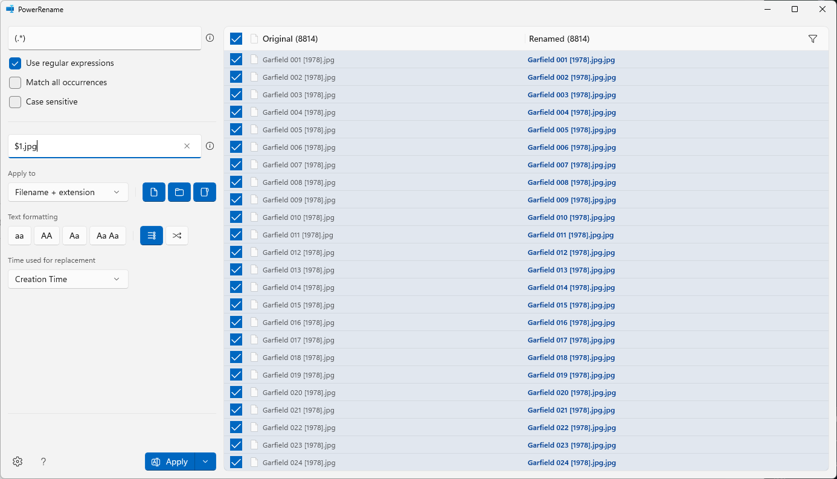Image resolution: width=837 pixels, height=479 pixels.
Task: Toggle the randomize items icon button
Action: coord(177,236)
